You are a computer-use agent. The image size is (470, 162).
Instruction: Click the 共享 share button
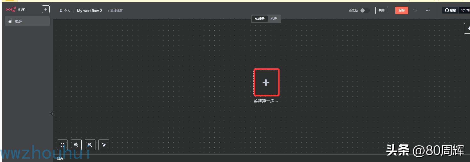click(381, 10)
